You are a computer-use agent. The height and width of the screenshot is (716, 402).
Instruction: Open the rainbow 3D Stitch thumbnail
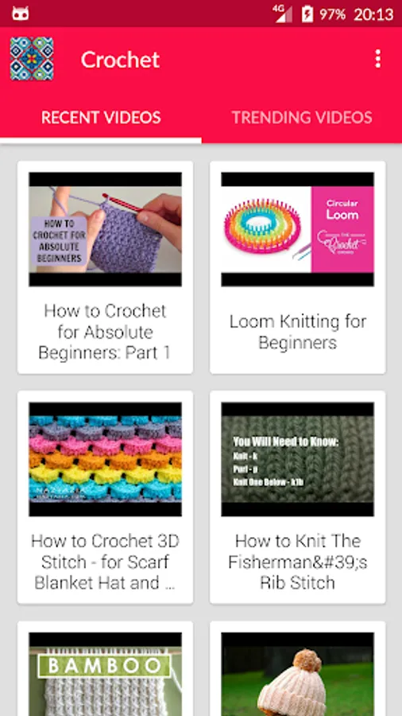106,459
